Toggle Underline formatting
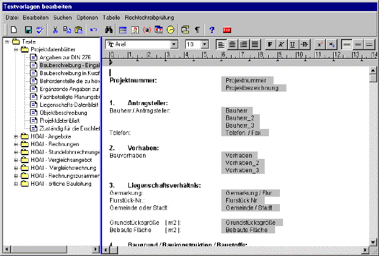 click(292, 45)
